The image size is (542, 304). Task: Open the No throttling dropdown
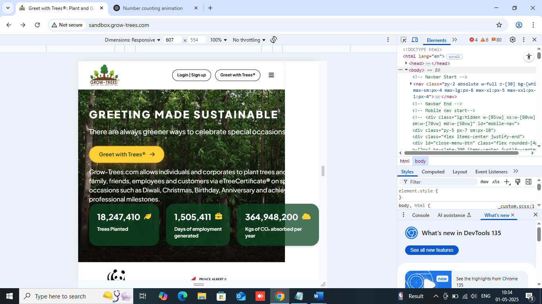coord(249,40)
